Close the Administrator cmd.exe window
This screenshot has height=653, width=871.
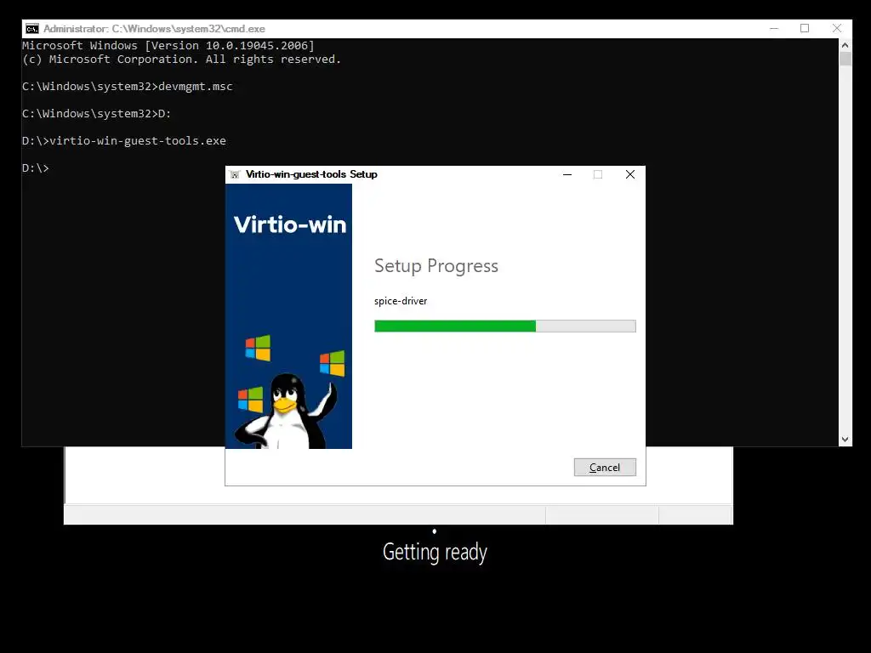(x=837, y=28)
